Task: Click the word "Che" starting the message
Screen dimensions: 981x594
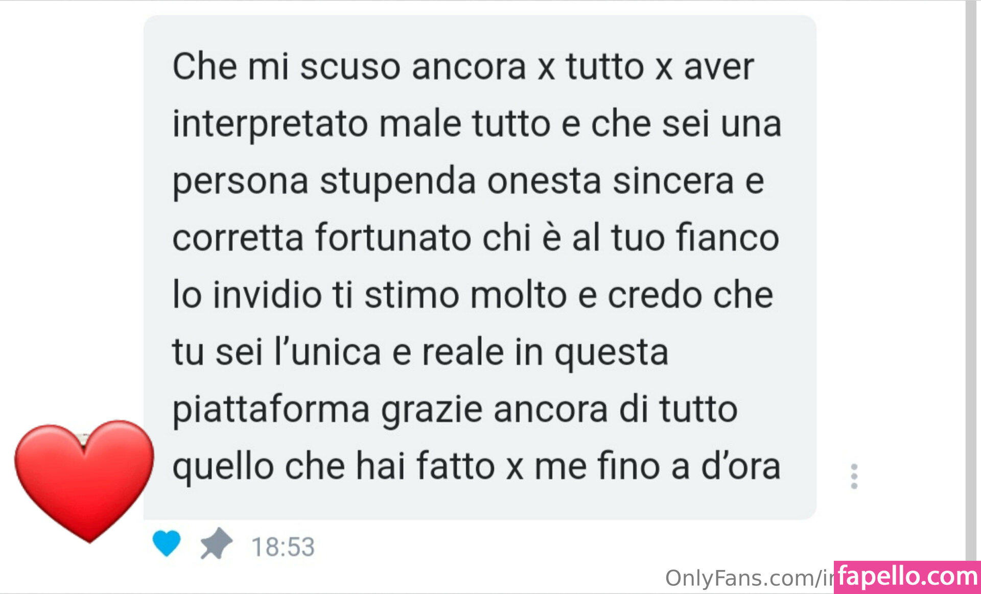Action: 204,66
